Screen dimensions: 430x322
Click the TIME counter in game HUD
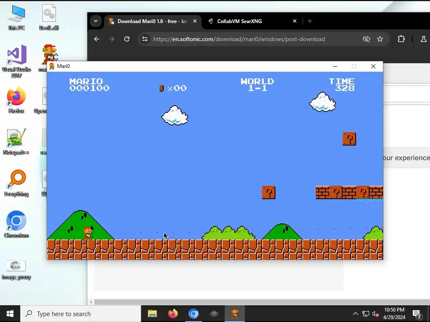[x=342, y=85]
